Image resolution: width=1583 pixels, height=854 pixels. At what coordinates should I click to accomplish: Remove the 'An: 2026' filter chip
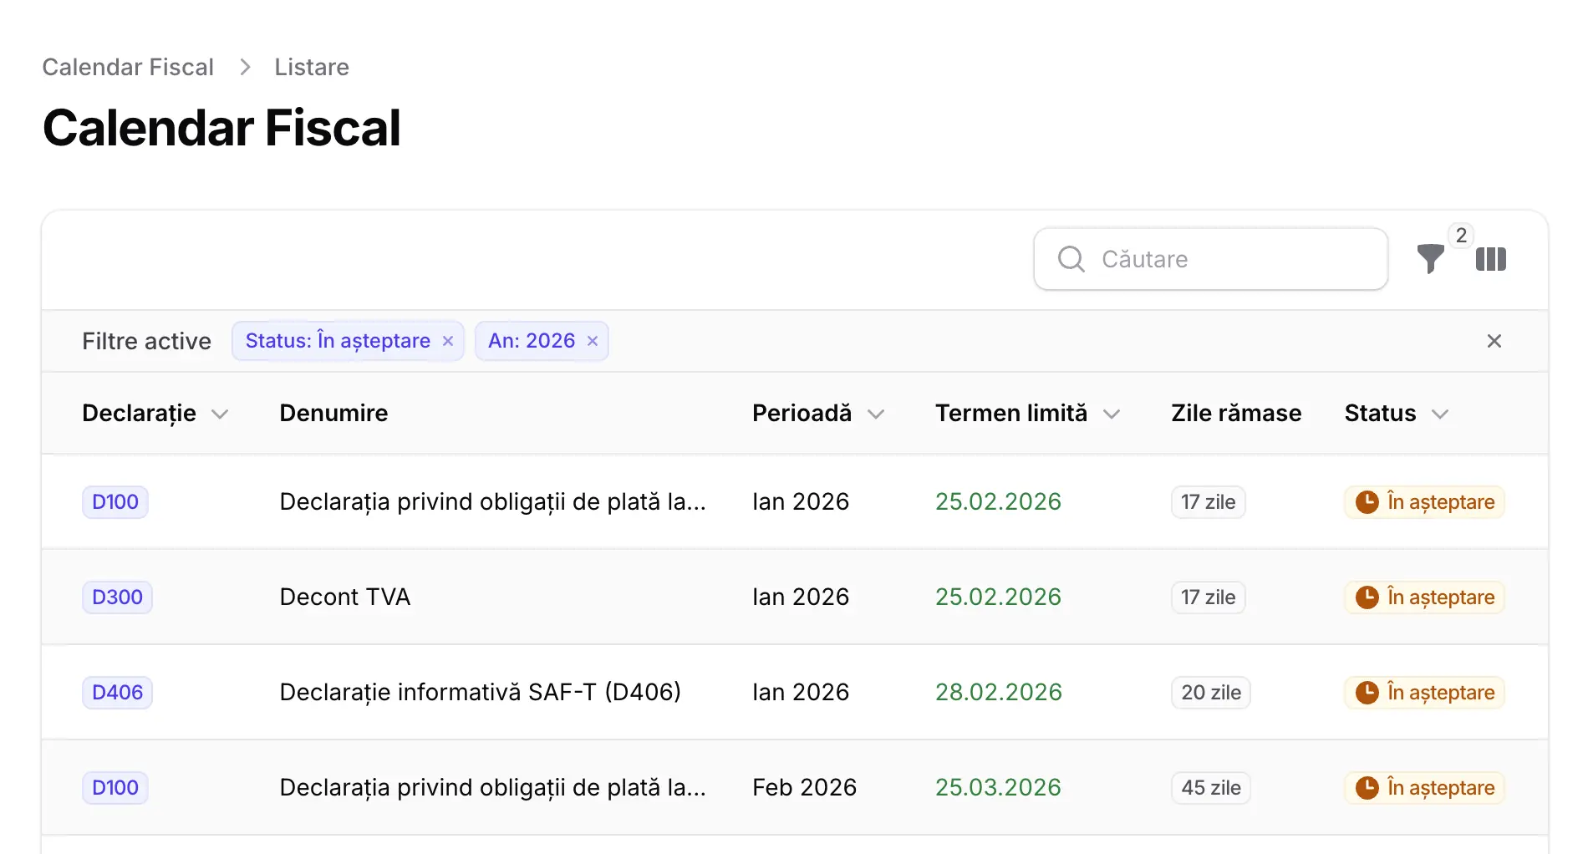click(x=593, y=341)
